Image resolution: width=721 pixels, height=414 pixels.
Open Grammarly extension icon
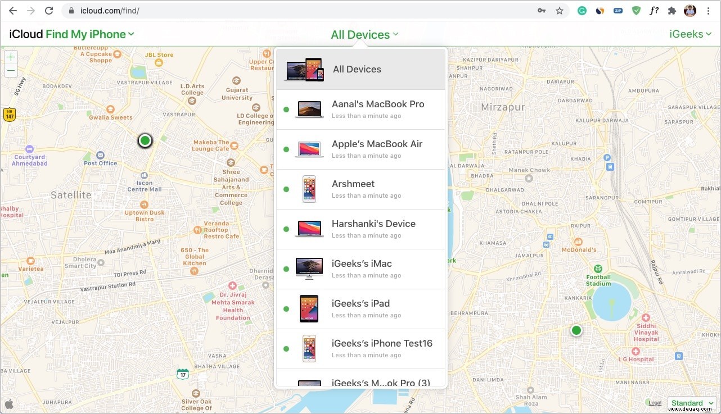pos(582,11)
